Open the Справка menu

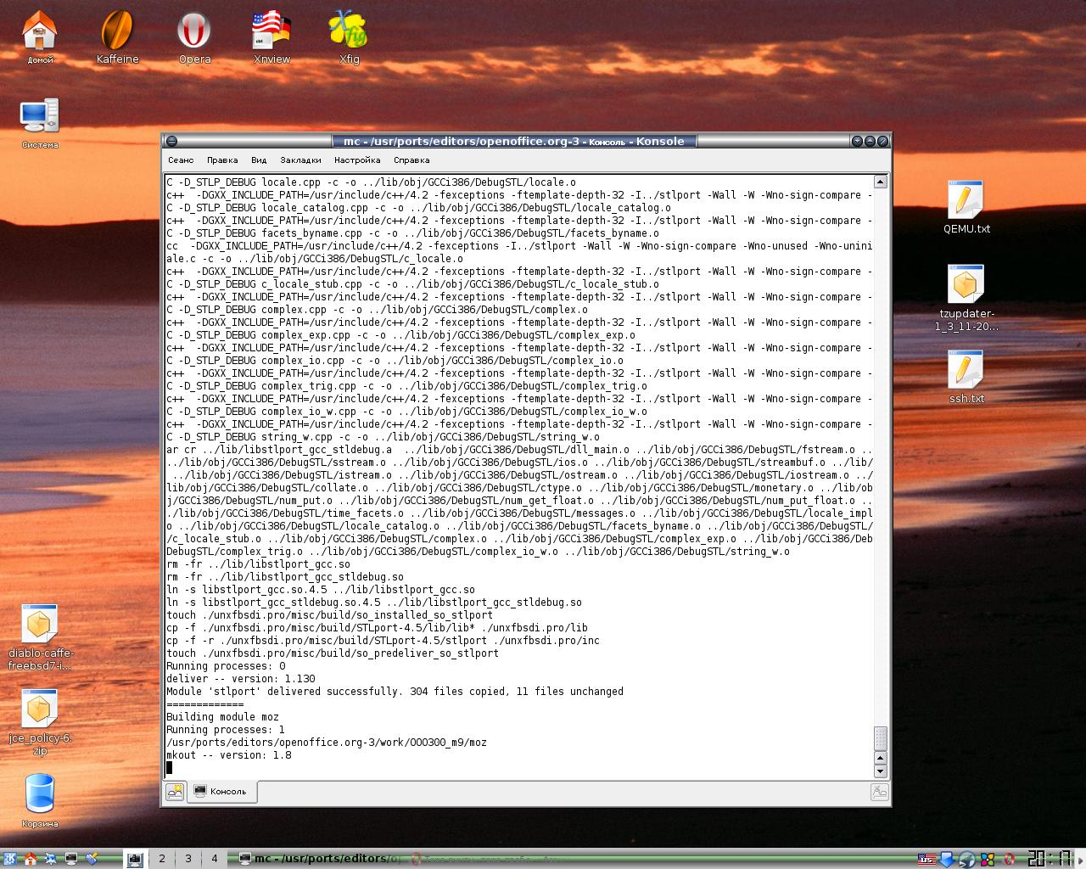411,160
